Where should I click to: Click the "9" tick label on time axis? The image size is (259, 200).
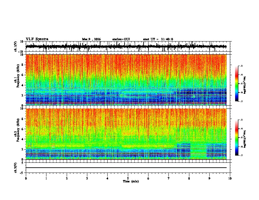point(209,178)
